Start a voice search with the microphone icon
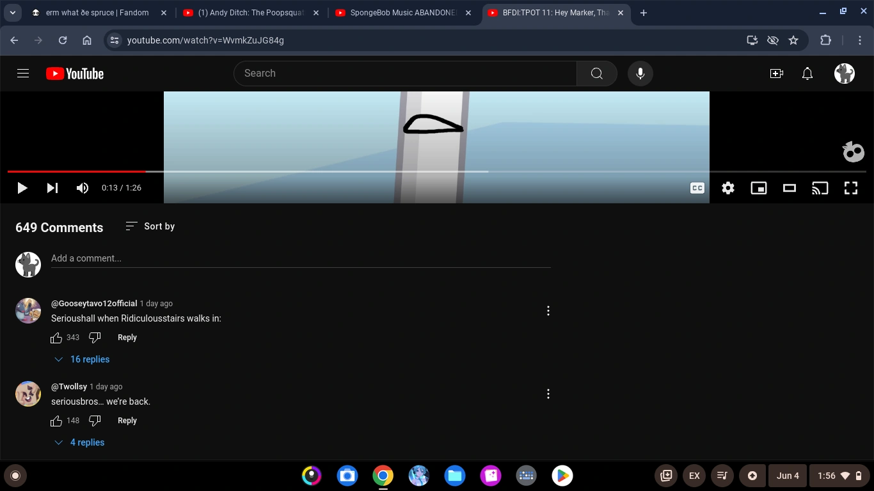 640,73
